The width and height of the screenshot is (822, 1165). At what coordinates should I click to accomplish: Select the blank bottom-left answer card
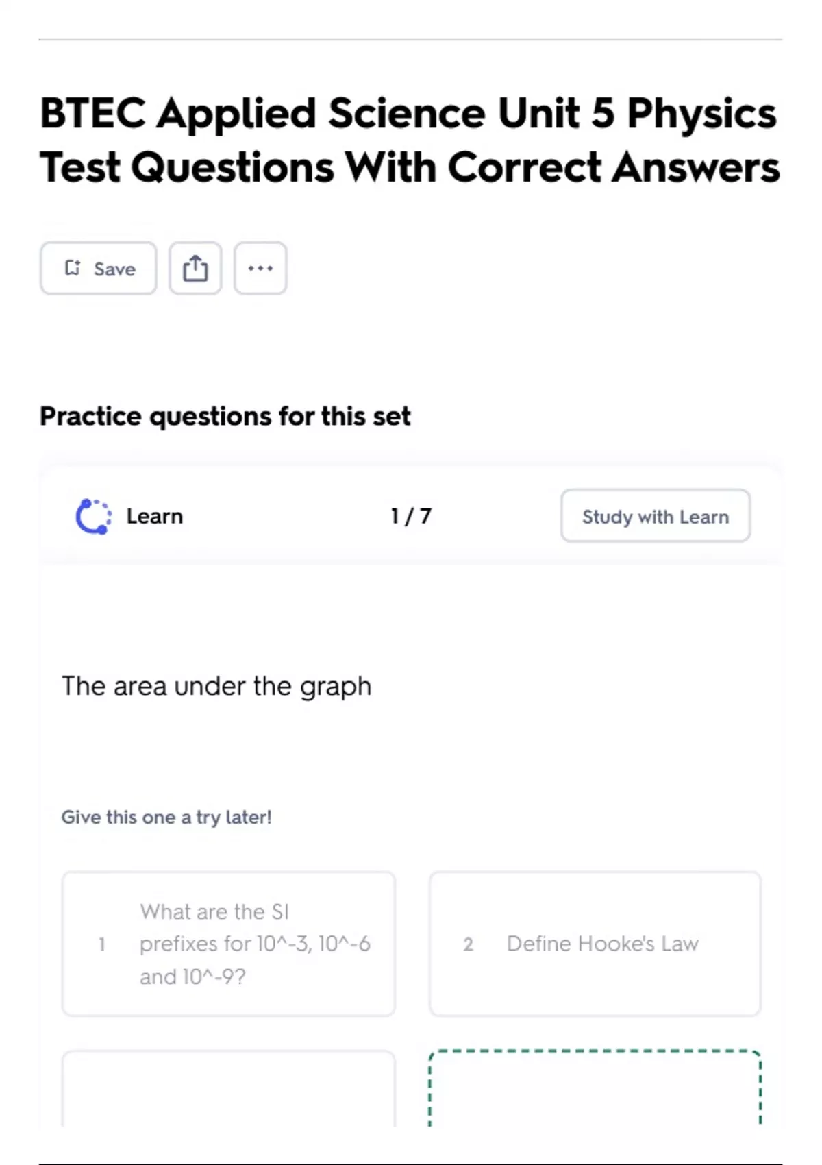(228, 1088)
